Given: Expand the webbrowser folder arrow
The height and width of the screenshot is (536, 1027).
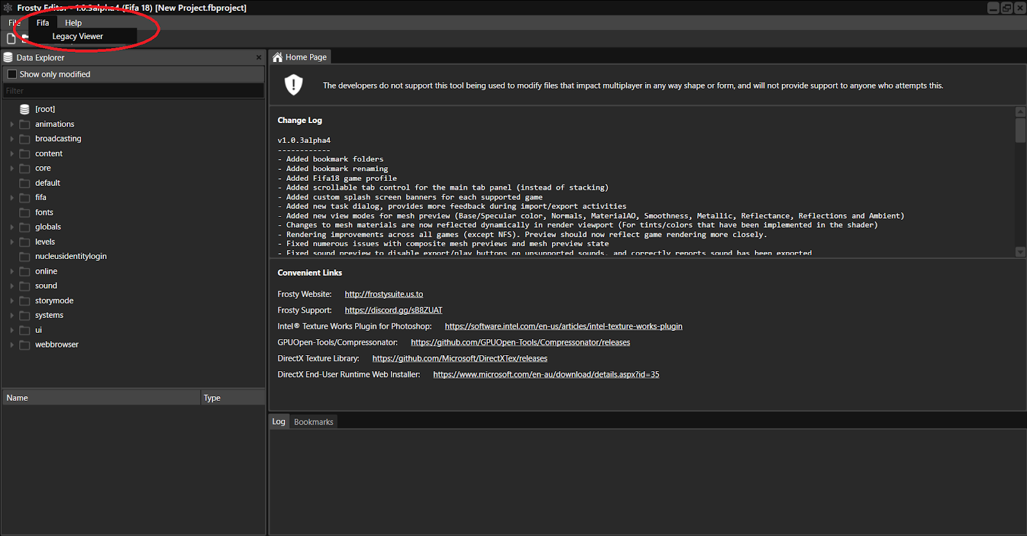Looking at the screenshot, I should [x=12, y=345].
